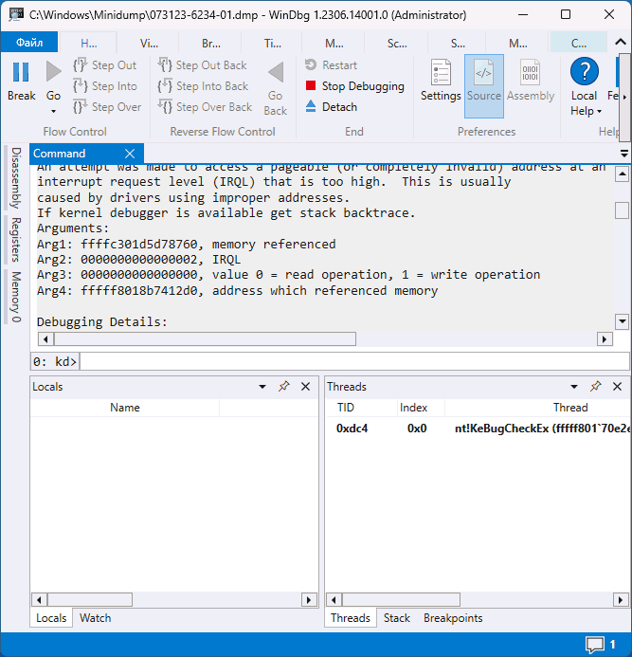Viewport: 632px width, 657px height.
Task: Click command output scroll up arrow
Action: point(622,174)
